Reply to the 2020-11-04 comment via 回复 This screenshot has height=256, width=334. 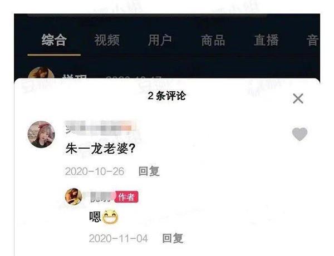click(173, 238)
